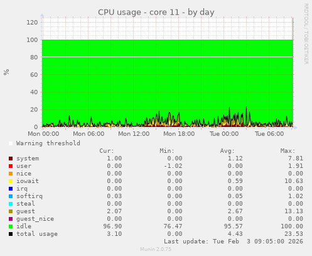
Task: Click guest average value 2.67
Action: [235, 211]
